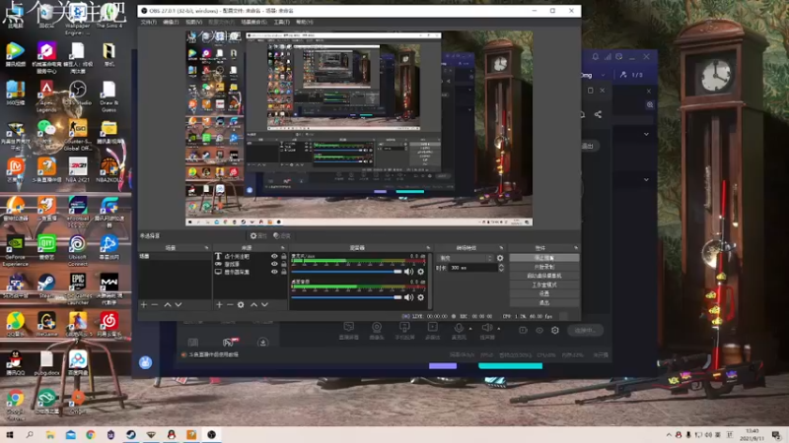
Task: Expand first chevron in right background window
Action: click(646, 134)
